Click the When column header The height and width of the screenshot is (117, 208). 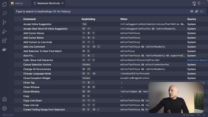click(124, 19)
